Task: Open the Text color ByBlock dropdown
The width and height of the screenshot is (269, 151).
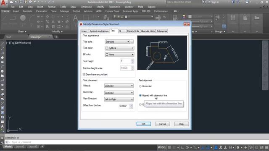Action: (119, 48)
